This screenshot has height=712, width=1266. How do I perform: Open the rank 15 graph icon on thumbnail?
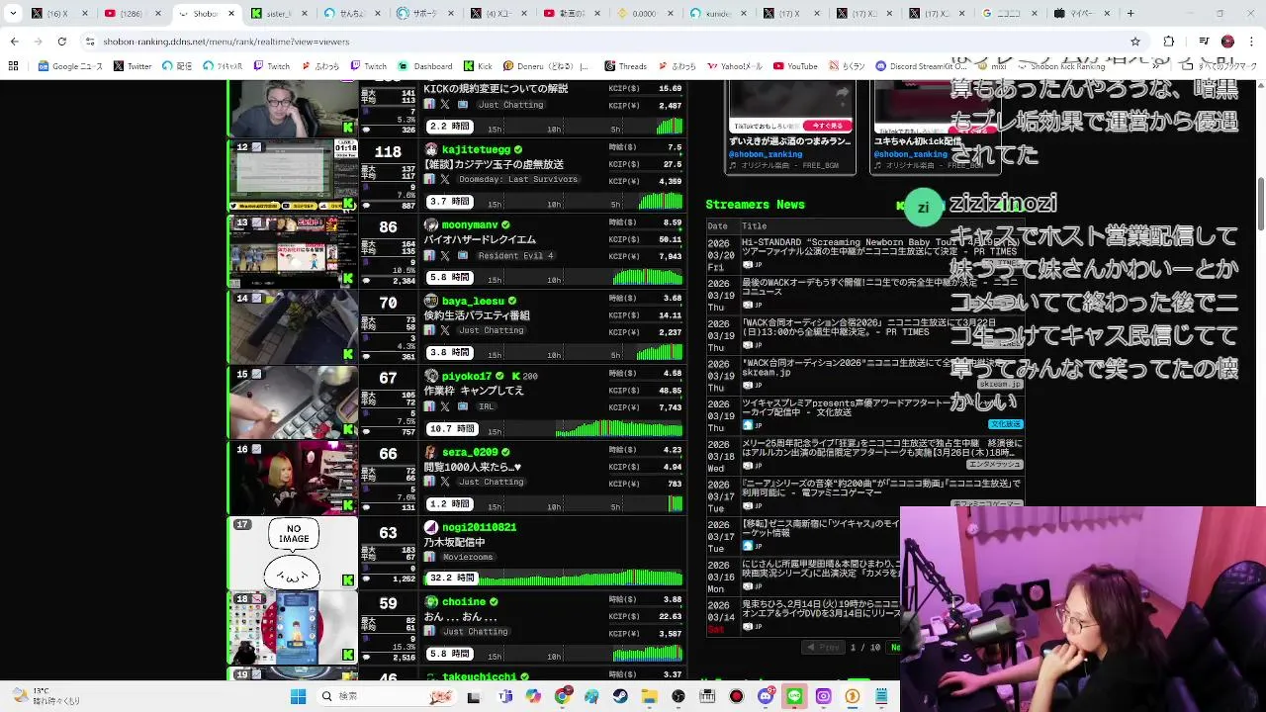coord(257,374)
